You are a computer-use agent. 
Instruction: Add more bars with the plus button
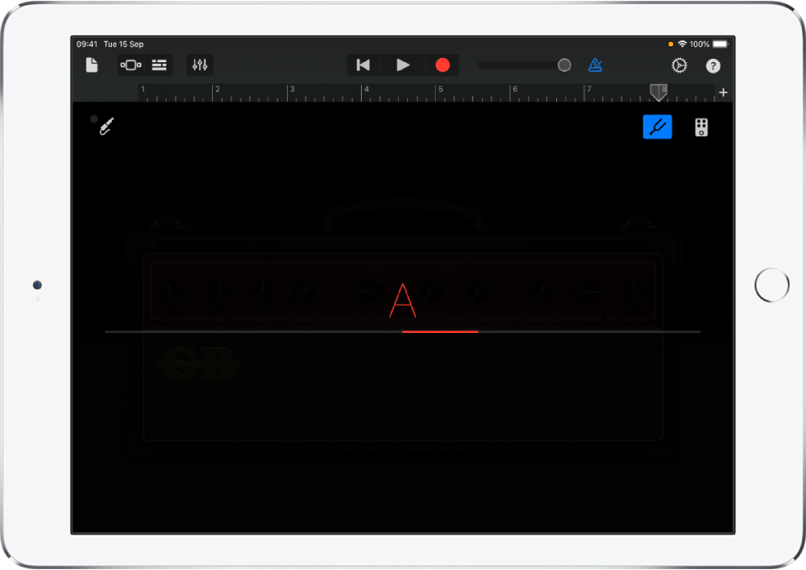(x=722, y=92)
